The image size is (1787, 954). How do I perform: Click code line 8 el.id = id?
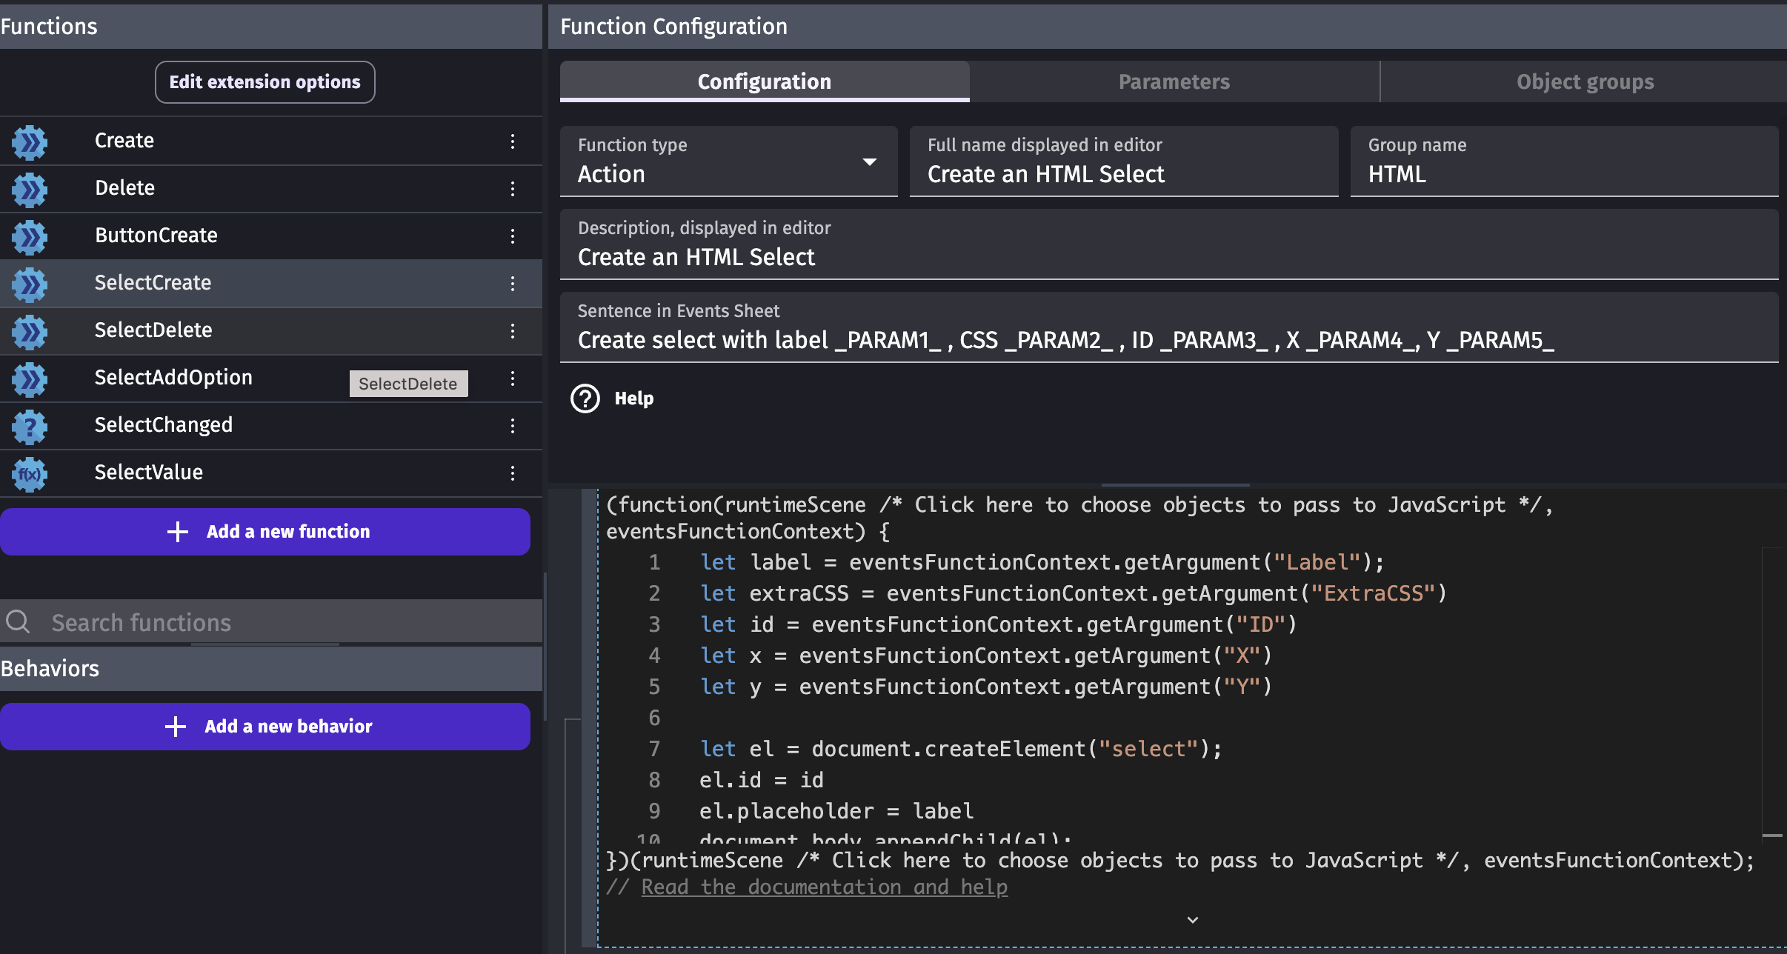(762, 780)
